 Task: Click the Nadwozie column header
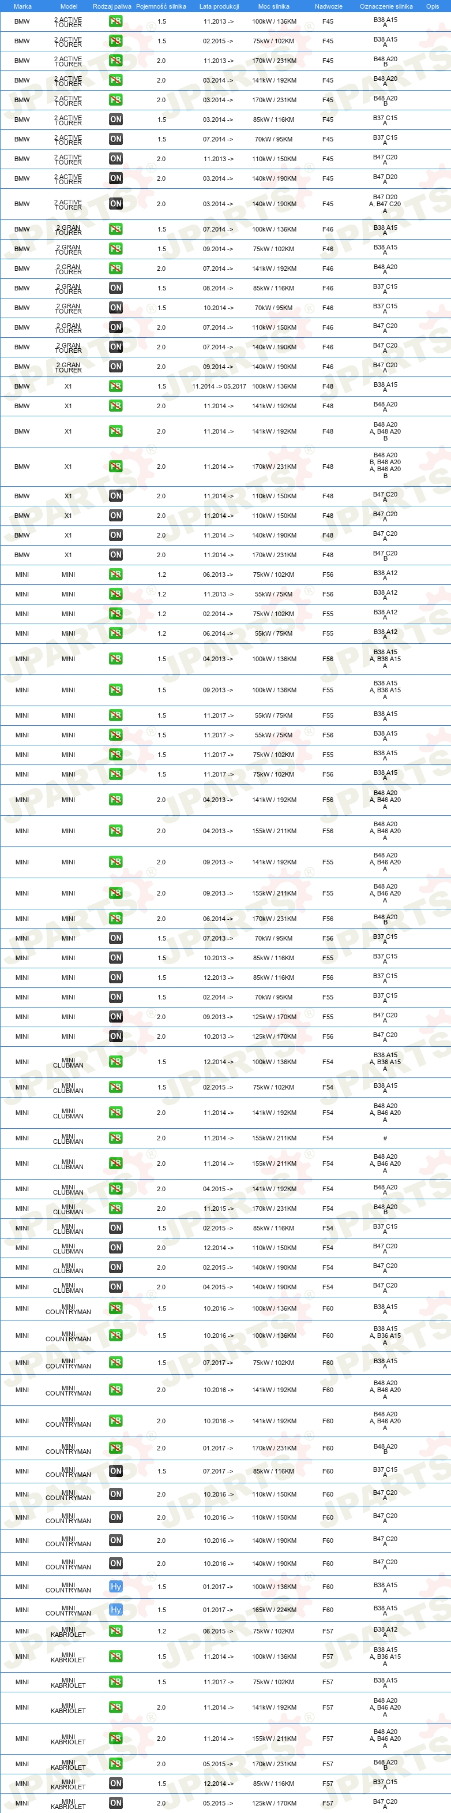[328, 6]
